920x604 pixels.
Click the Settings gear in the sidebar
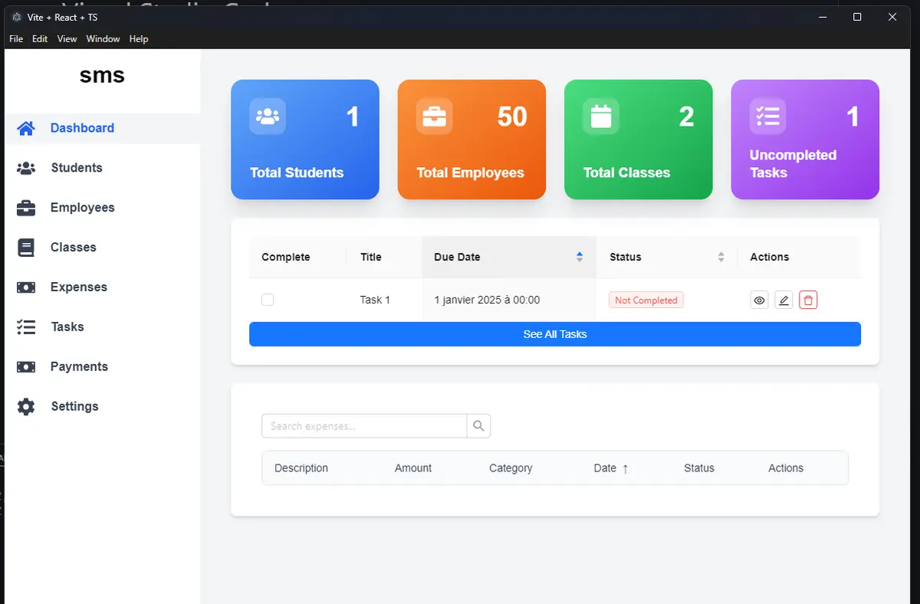[25, 406]
